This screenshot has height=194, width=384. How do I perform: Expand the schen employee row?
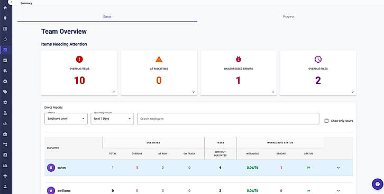338,168
